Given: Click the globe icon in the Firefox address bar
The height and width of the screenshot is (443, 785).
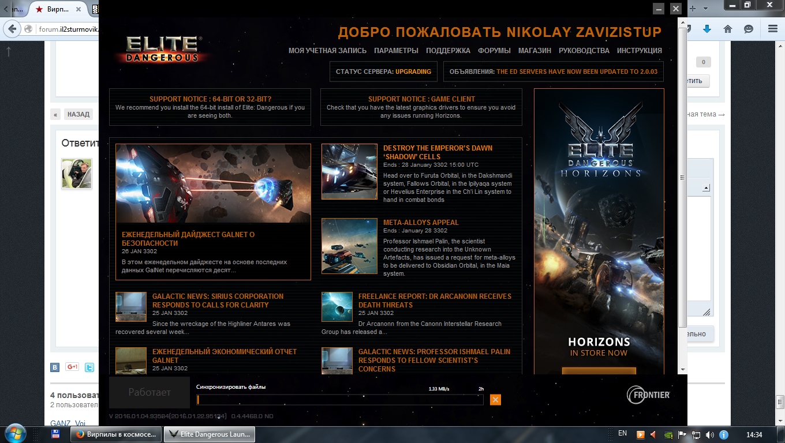Looking at the screenshot, I should point(28,29).
